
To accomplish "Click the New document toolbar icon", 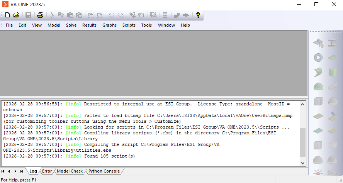I will [8, 15].
